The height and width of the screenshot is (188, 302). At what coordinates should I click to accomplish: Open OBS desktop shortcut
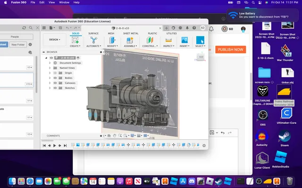[x=263, y=117]
